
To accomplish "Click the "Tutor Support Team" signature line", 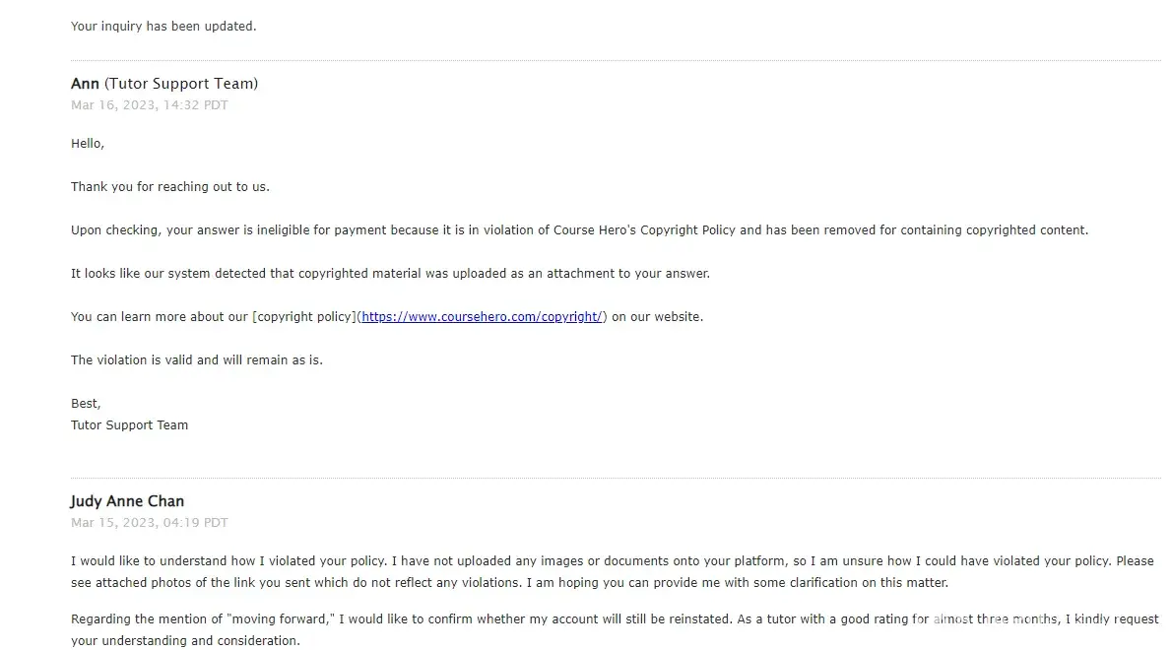I will (x=129, y=425).
